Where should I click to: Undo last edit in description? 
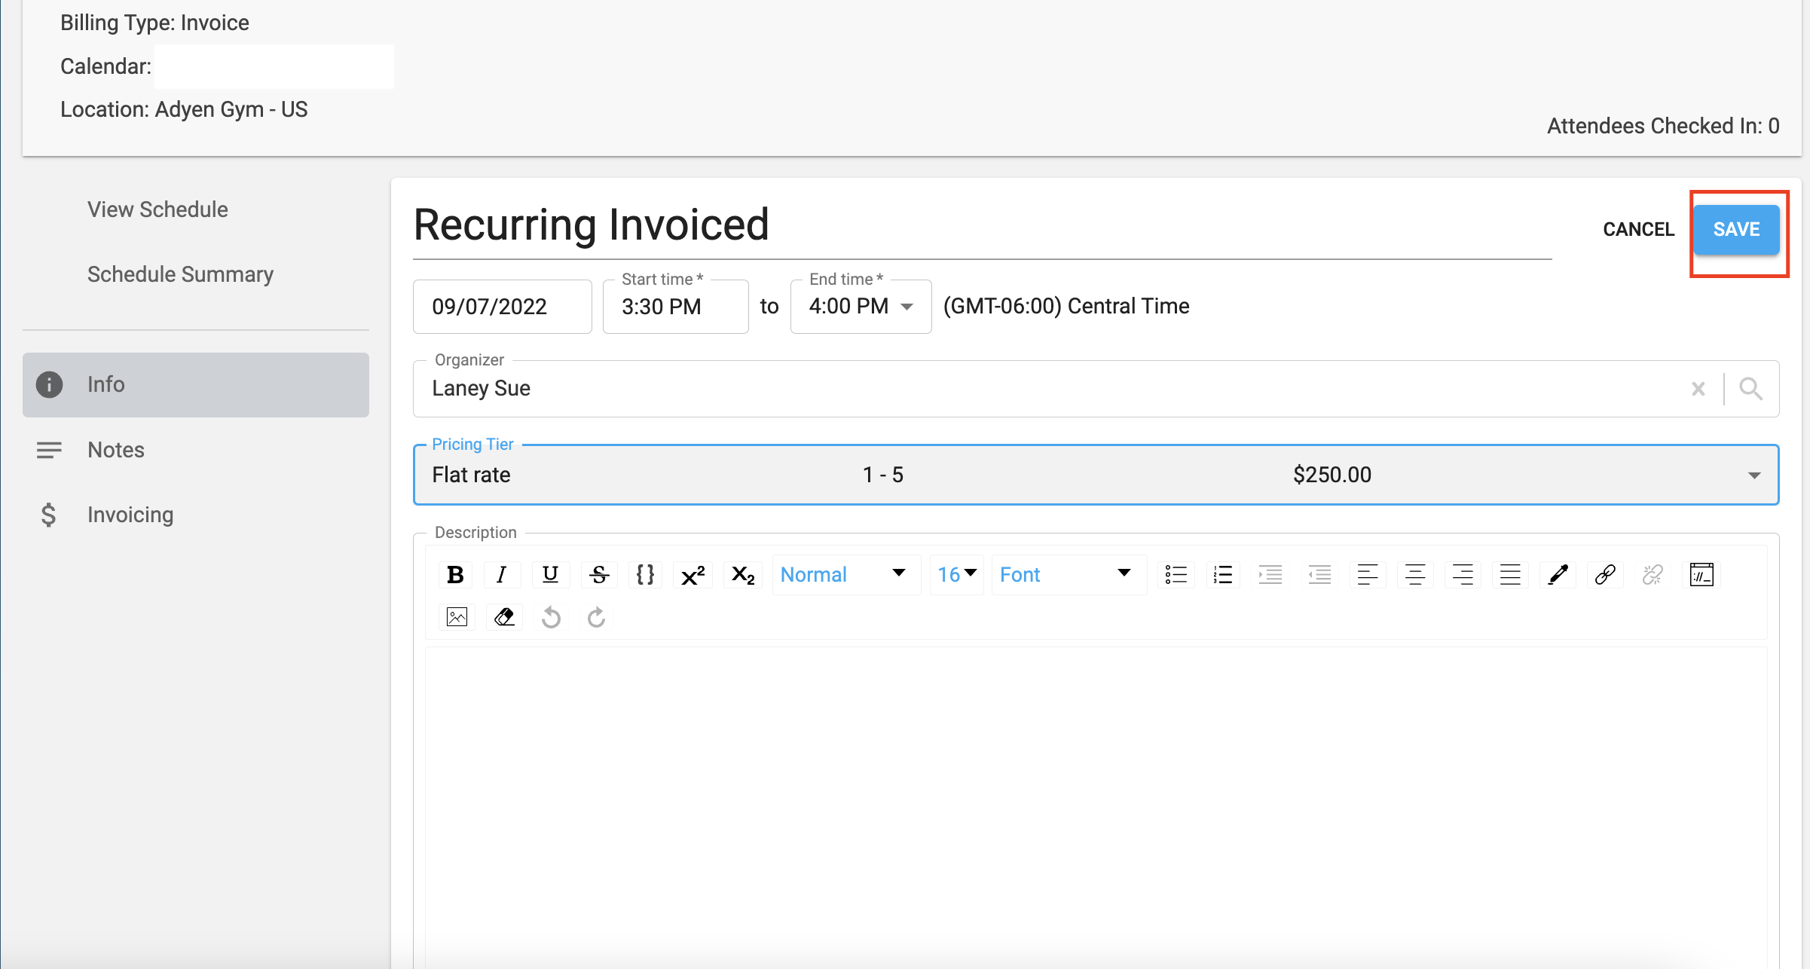coord(551,618)
